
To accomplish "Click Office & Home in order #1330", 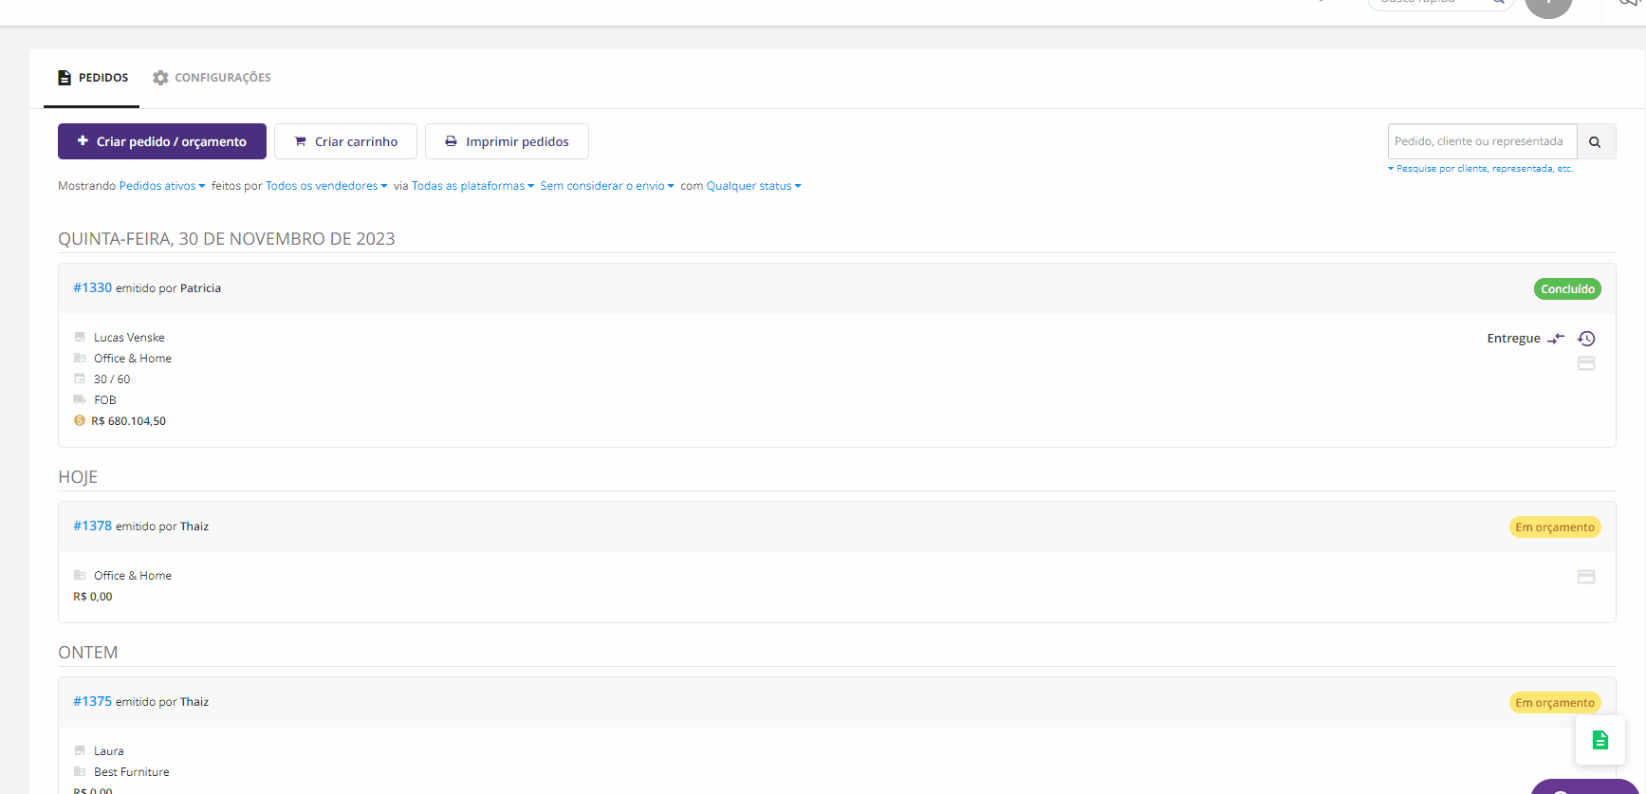I will (133, 359).
